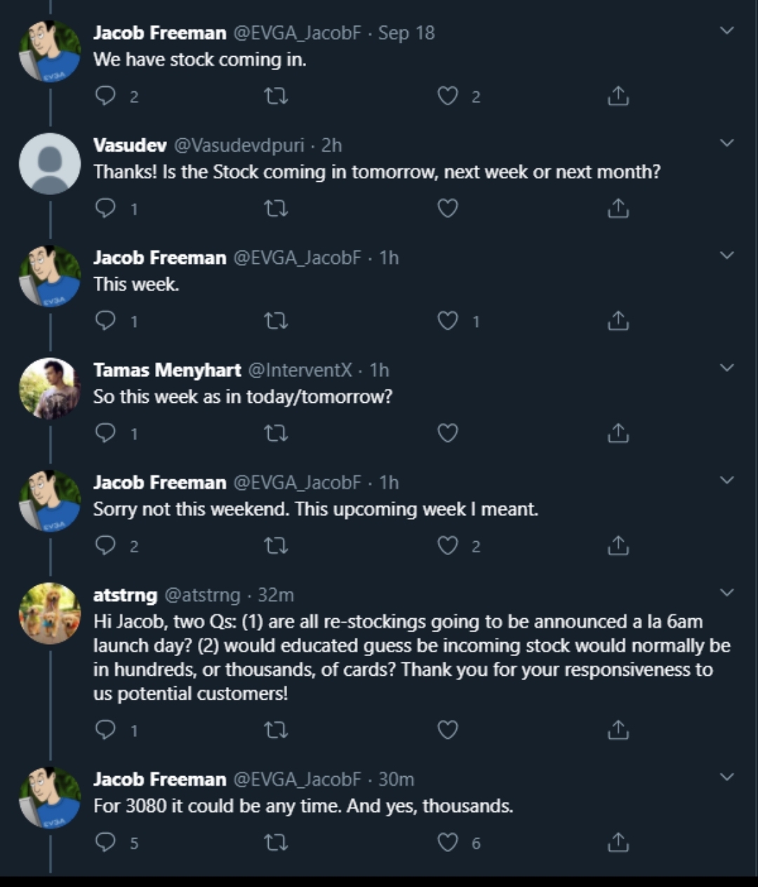Reply to Jacob's "We have stock coming in" tweet
The width and height of the screenshot is (758, 887).
(x=105, y=95)
